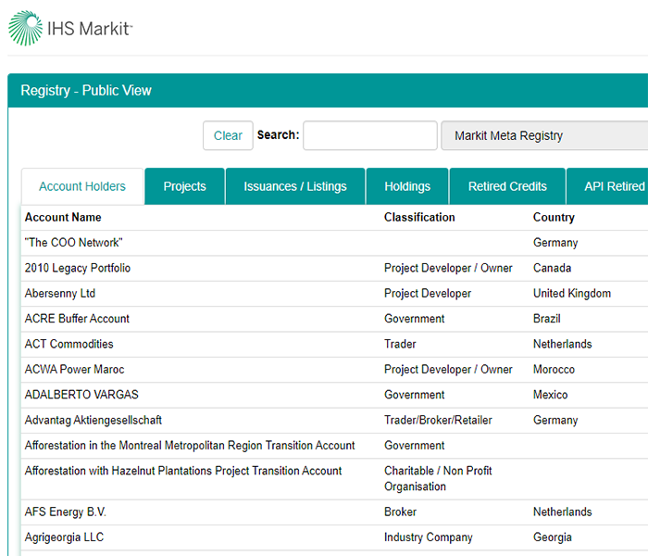Viewport: 648px width, 556px height.
Task: Select the Account Holders tab
Action: click(82, 186)
